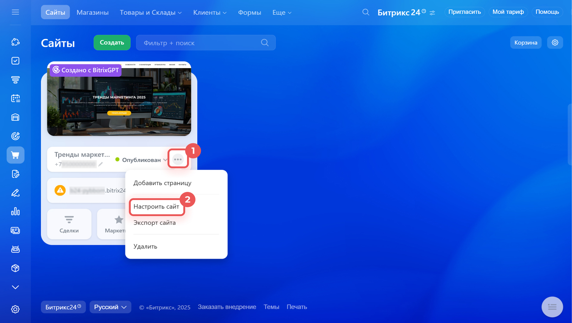Click the Заказать внедрение footer link

[x=227, y=307]
